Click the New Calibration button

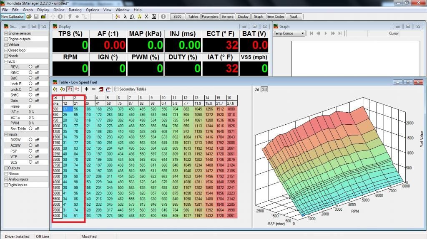pos(13,17)
